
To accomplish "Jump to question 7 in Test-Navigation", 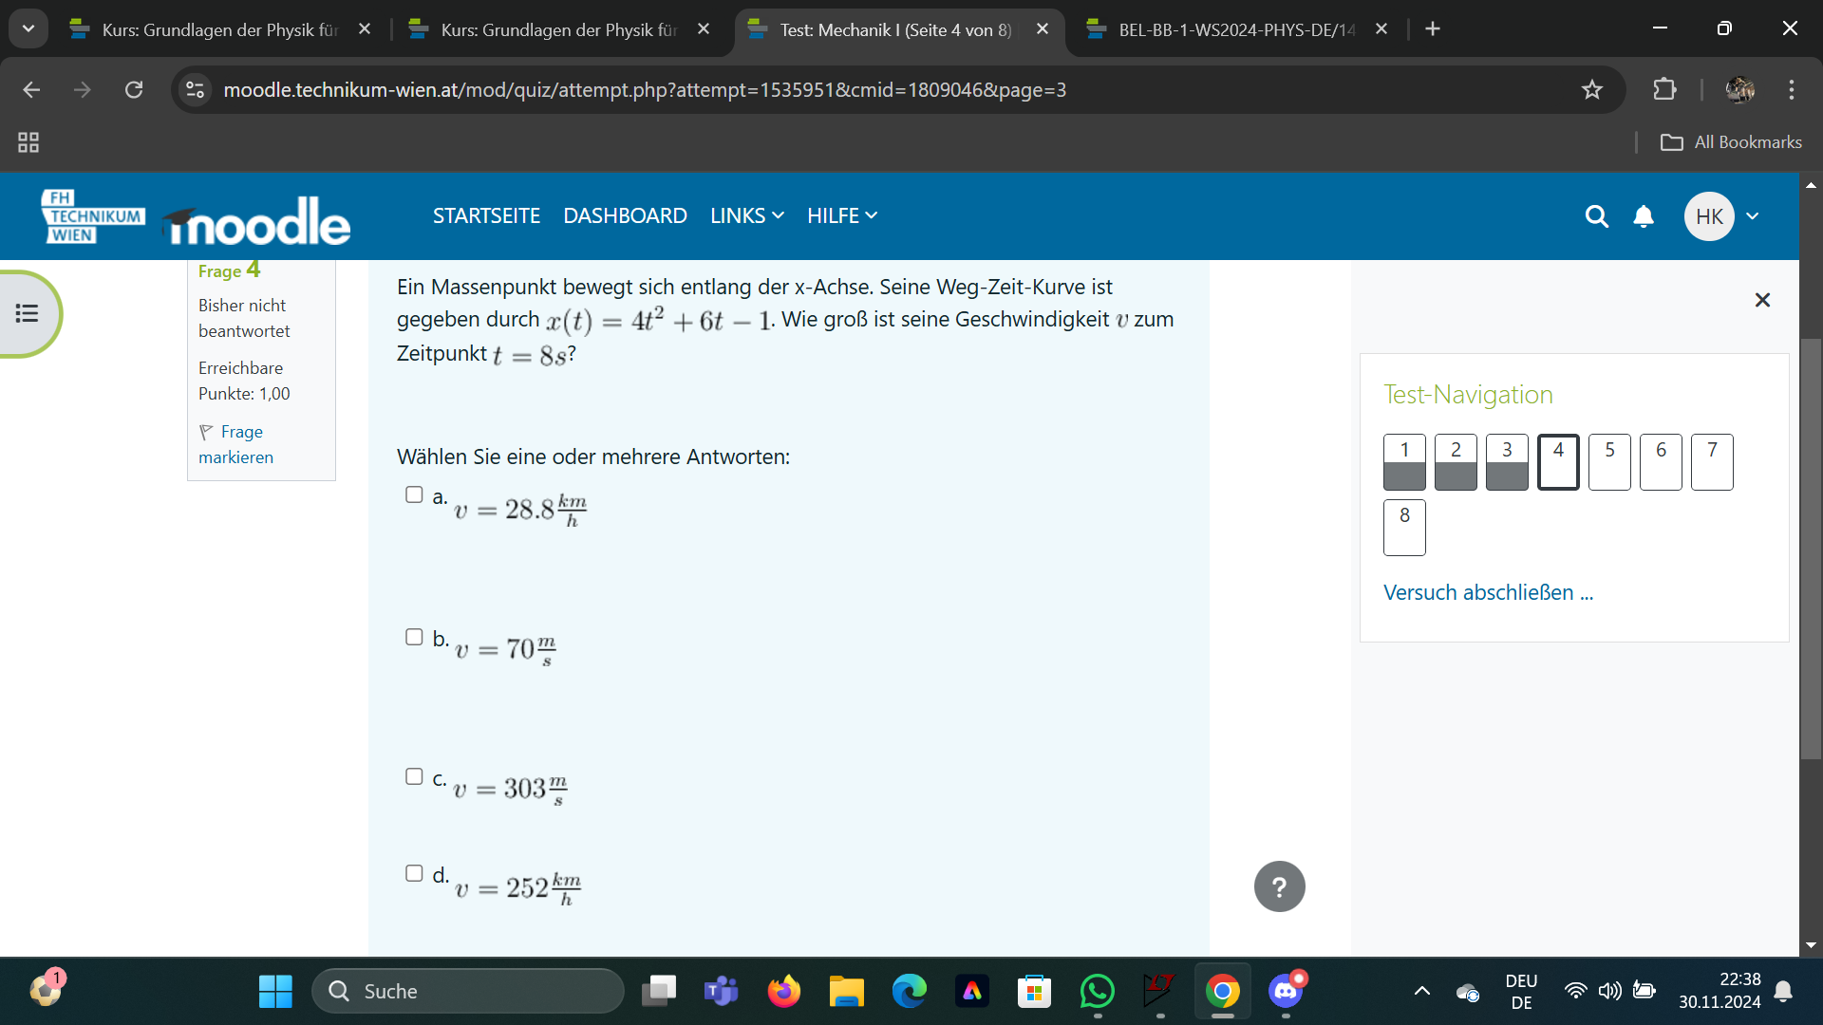I will pyautogui.click(x=1712, y=462).
